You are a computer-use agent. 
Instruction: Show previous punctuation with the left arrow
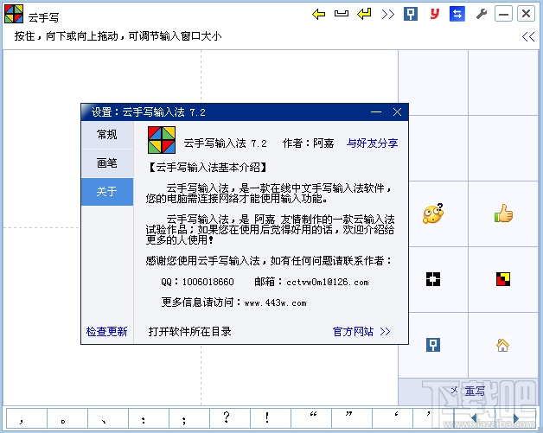(x=474, y=418)
